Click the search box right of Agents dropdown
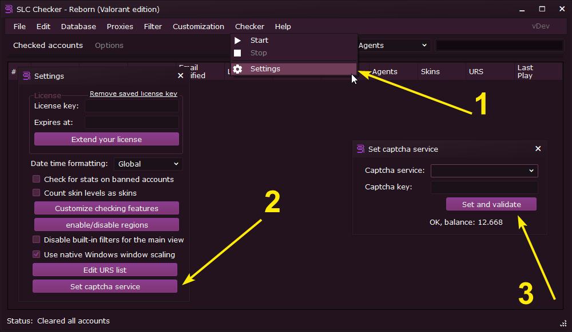Viewport: 572px width, 332px height. pyautogui.click(x=499, y=46)
